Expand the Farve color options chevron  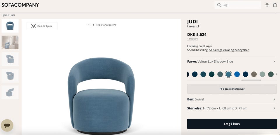(x=274, y=62)
